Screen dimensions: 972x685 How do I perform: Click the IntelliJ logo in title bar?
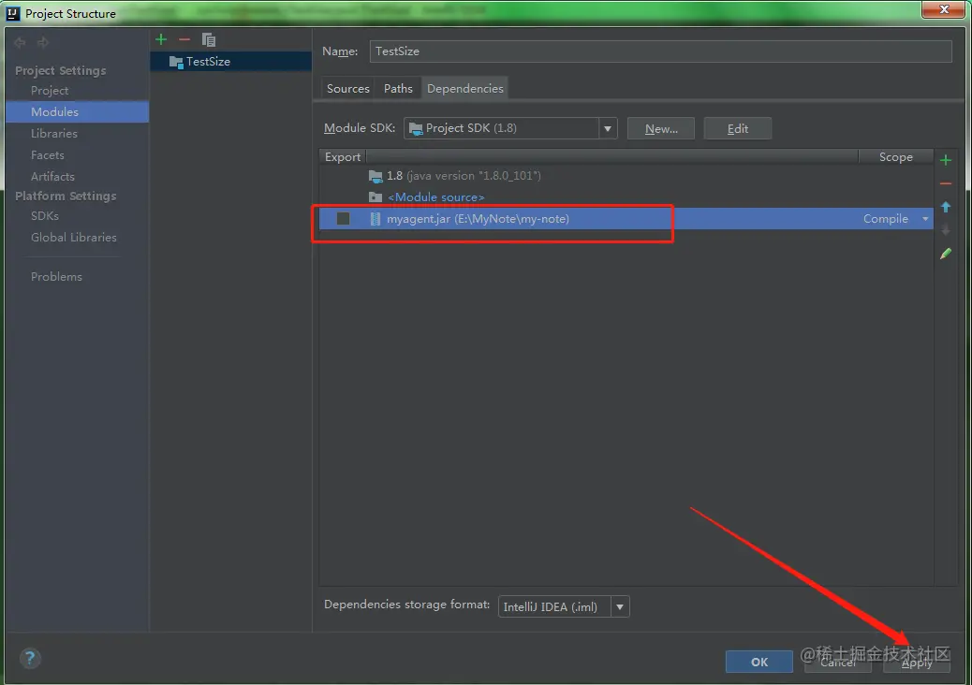[x=12, y=13]
